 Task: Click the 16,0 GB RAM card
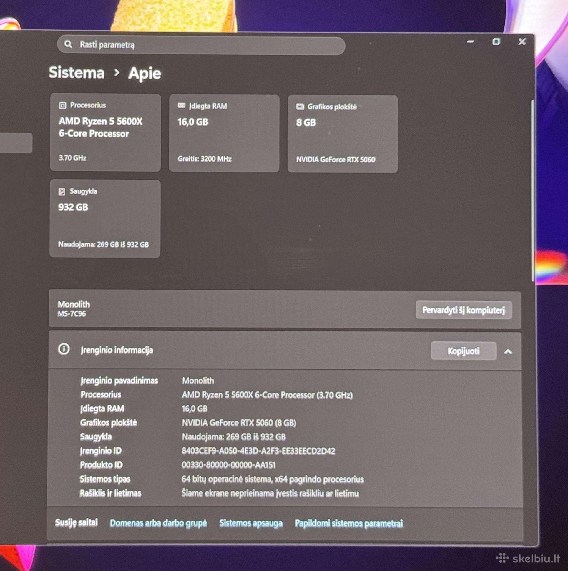(224, 133)
